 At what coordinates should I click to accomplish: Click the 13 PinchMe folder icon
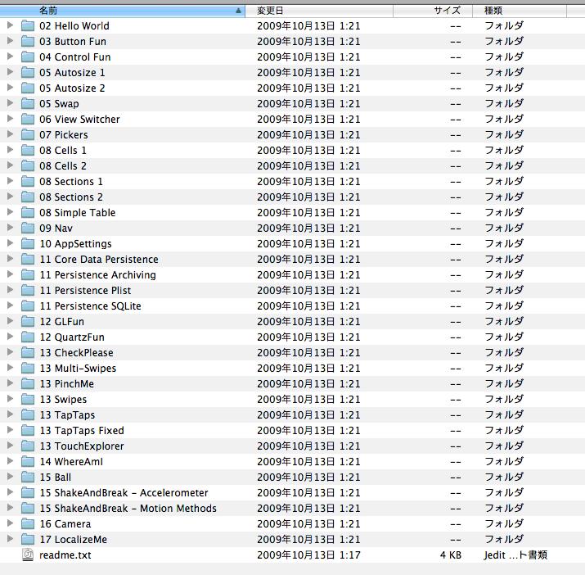pyautogui.click(x=28, y=383)
